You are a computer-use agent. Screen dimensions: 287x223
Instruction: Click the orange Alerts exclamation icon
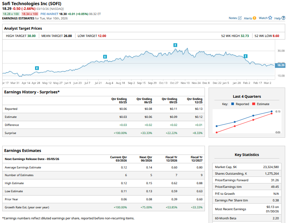pyautogui.click(x=254, y=18)
